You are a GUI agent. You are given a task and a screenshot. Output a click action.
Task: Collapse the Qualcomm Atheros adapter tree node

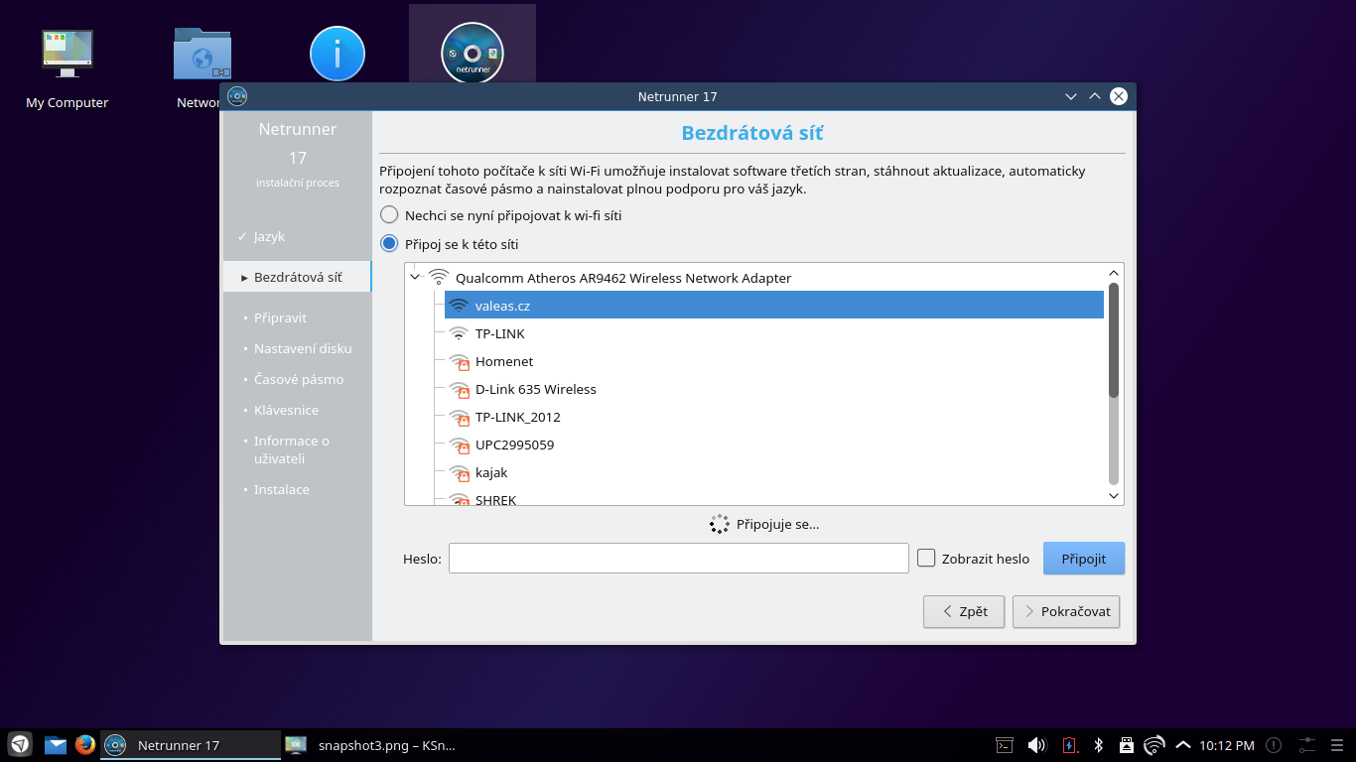click(x=415, y=278)
